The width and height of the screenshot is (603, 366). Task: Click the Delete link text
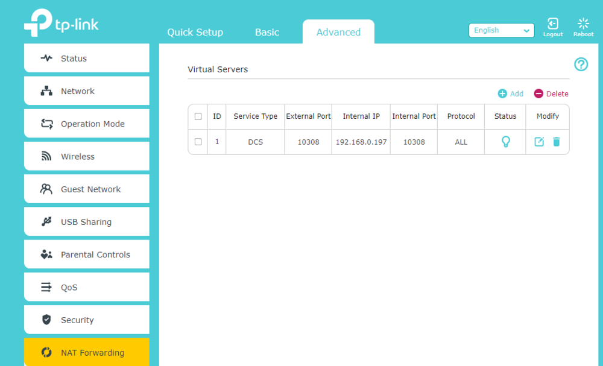(x=557, y=93)
